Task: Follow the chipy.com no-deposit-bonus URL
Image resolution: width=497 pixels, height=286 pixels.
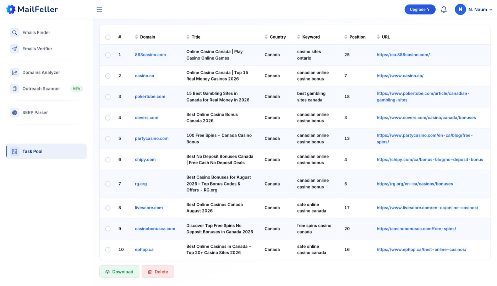Action: click(430, 160)
